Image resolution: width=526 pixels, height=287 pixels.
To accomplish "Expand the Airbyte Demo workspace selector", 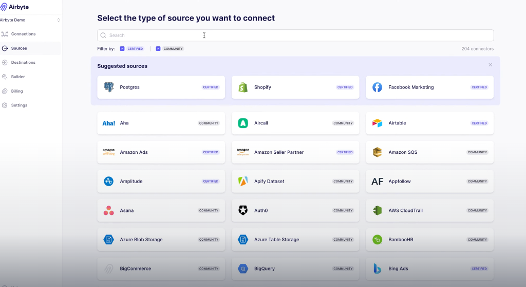I will coord(30,20).
